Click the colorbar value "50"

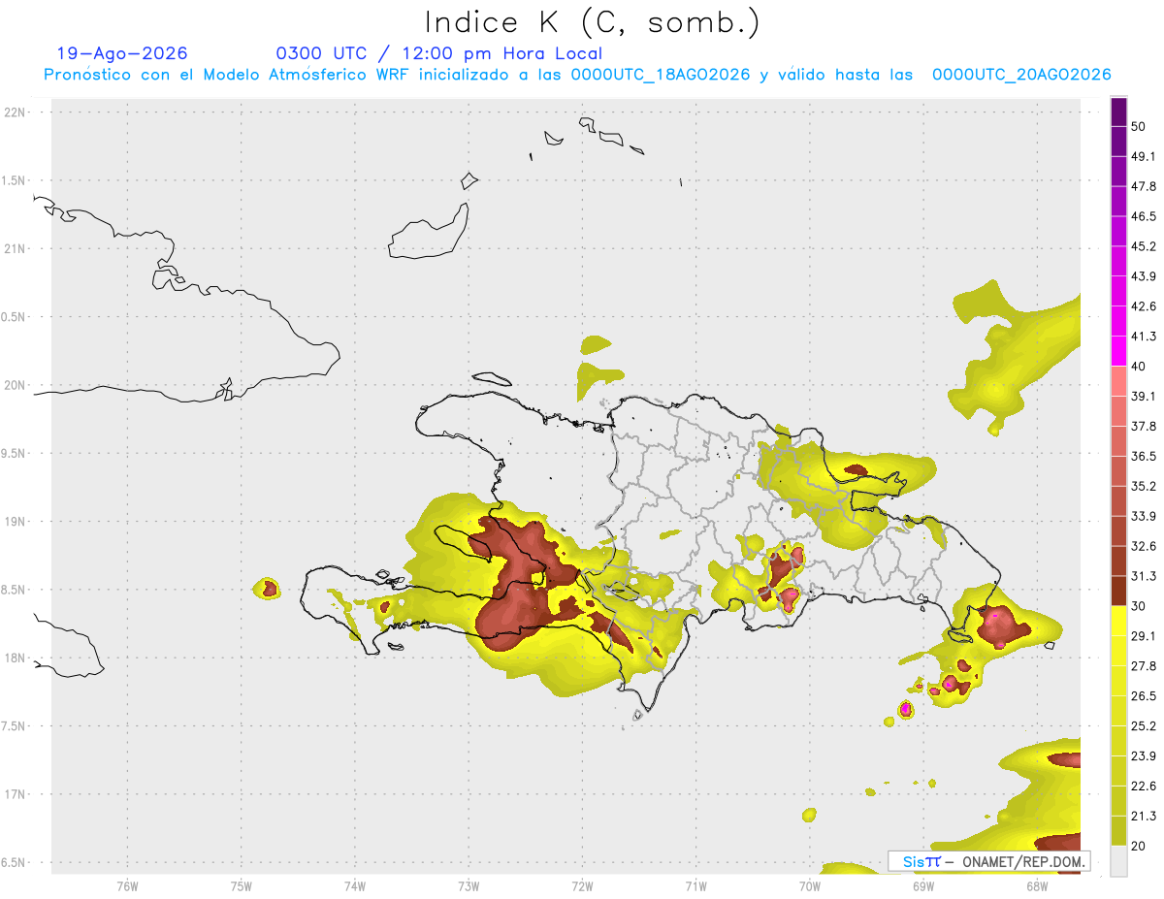click(x=1140, y=126)
